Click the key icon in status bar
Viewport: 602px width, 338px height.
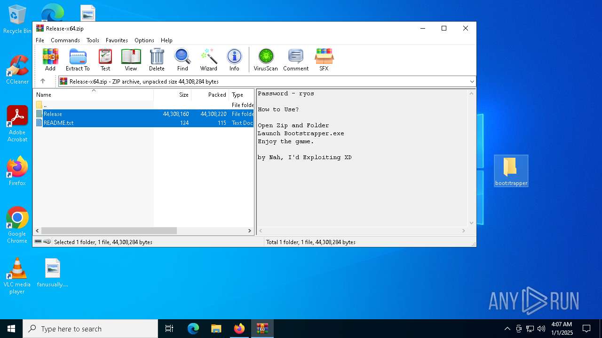47,242
